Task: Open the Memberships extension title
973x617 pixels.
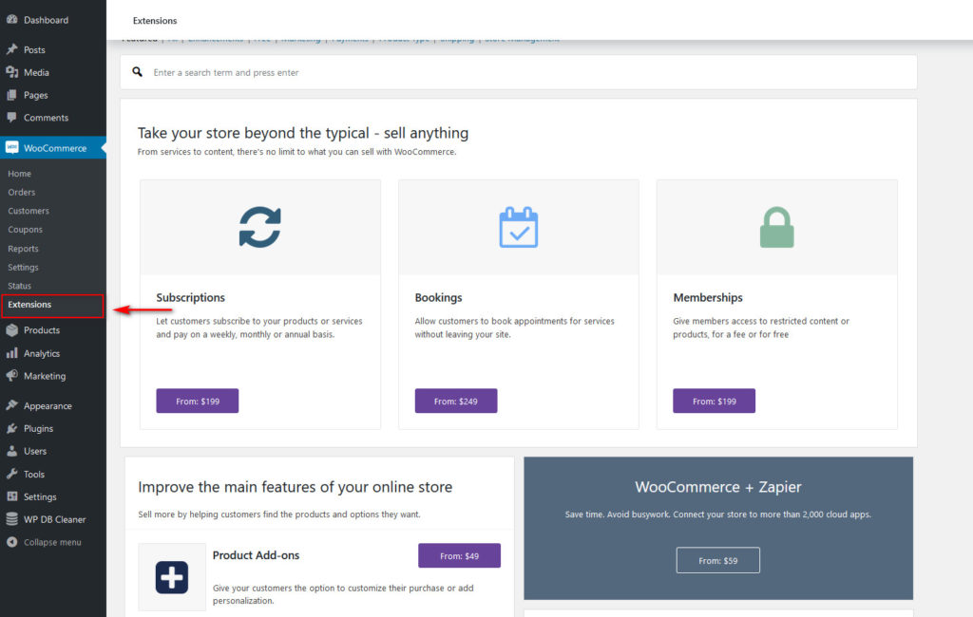Action: (707, 298)
